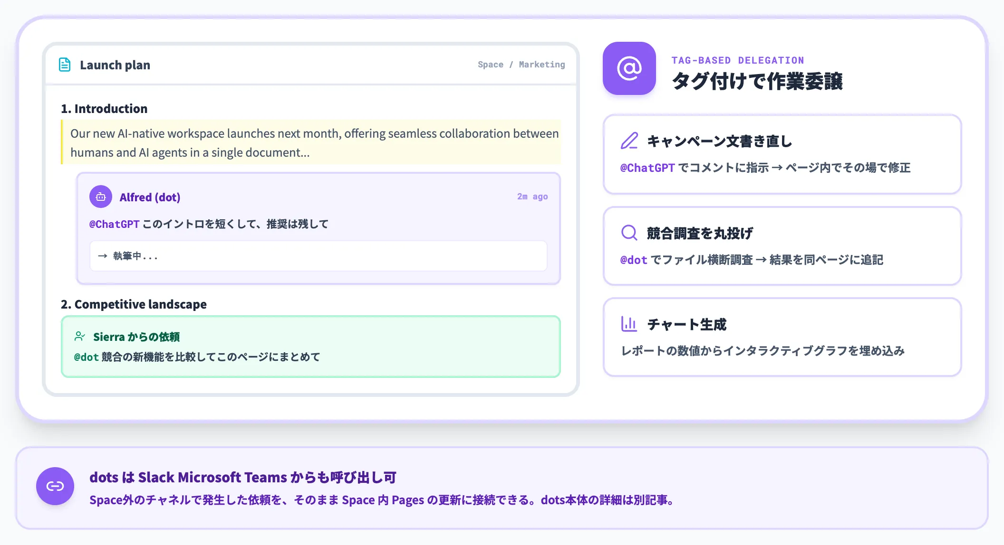Click the キャンペーン文書き直し title
Screen dimensions: 1004x545
tap(720, 141)
